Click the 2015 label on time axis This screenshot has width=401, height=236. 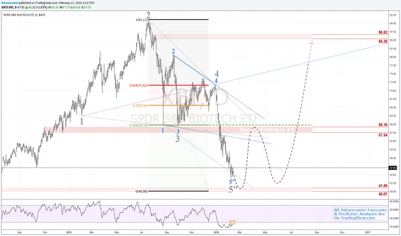(x=69, y=233)
